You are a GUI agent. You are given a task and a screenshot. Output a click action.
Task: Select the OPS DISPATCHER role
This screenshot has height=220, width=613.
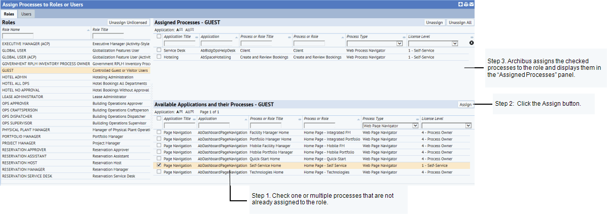pyautogui.click(x=76, y=116)
